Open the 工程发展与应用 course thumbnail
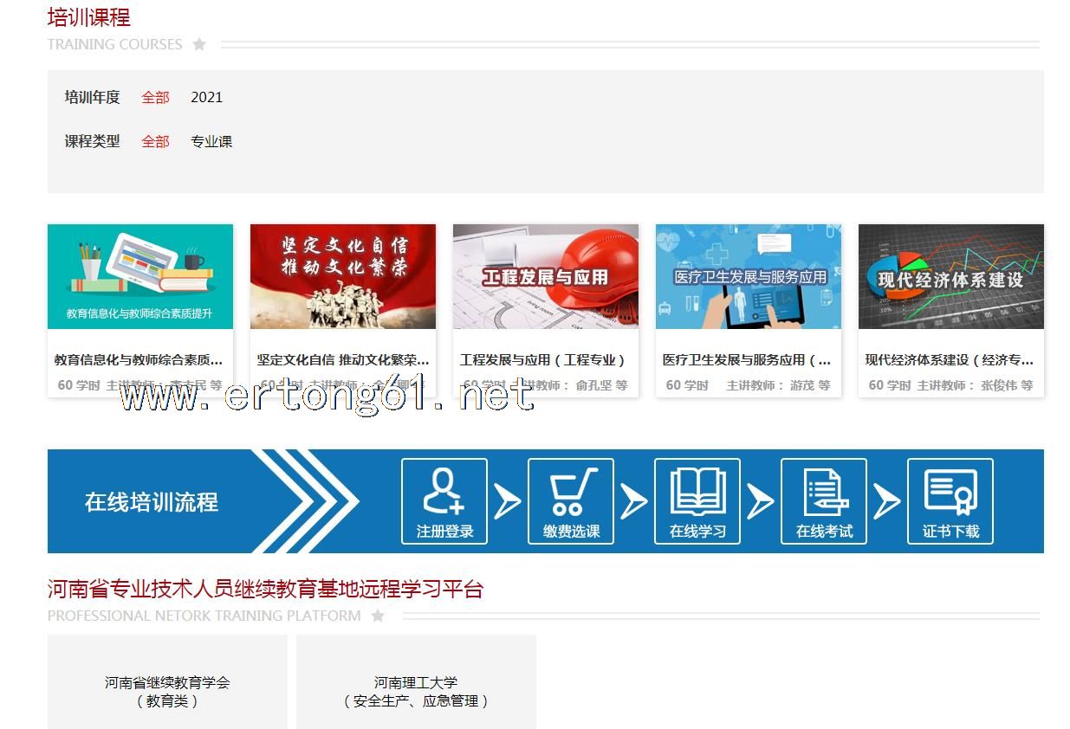This screenshot has width=1070, height=729. [546, 277]
